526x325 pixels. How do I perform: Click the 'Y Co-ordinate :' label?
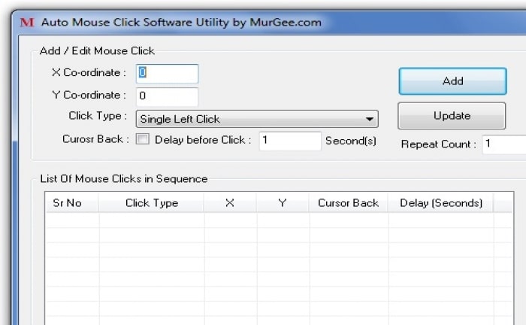tap(89, 95)
